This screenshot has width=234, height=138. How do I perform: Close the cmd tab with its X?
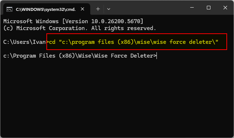point(82,9)
